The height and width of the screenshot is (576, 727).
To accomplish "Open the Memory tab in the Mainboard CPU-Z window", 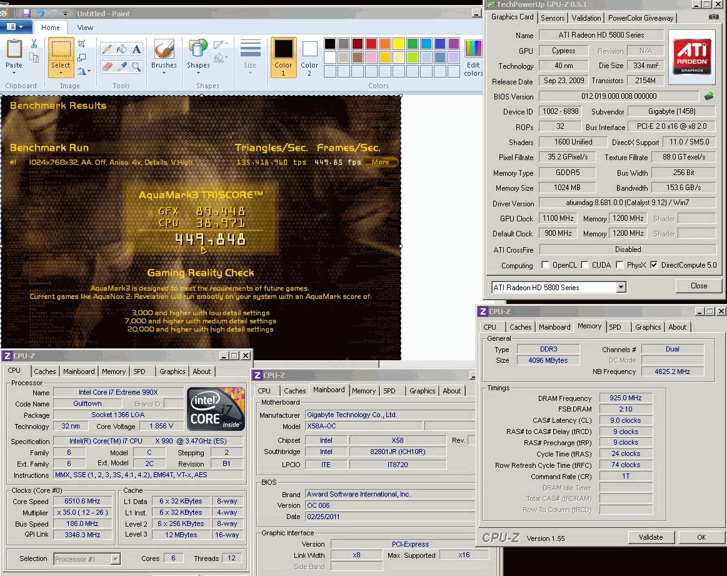I will [x=364, y=391].
